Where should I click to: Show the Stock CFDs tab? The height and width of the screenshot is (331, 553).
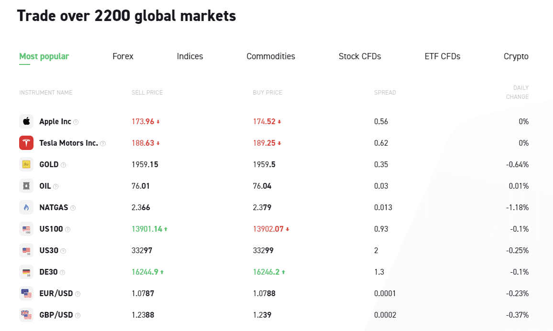pos(360,56)
